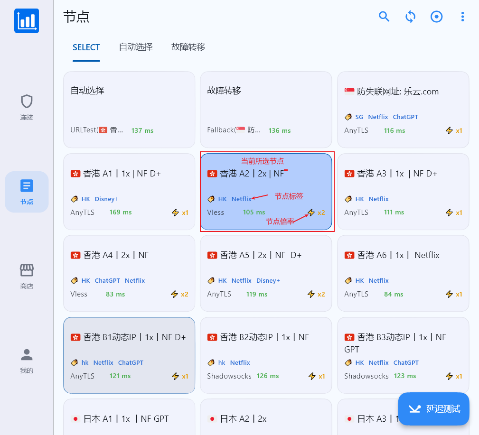Click the Vless protocol label on 香港 A2
479x435 pixels.
[216, 213]
